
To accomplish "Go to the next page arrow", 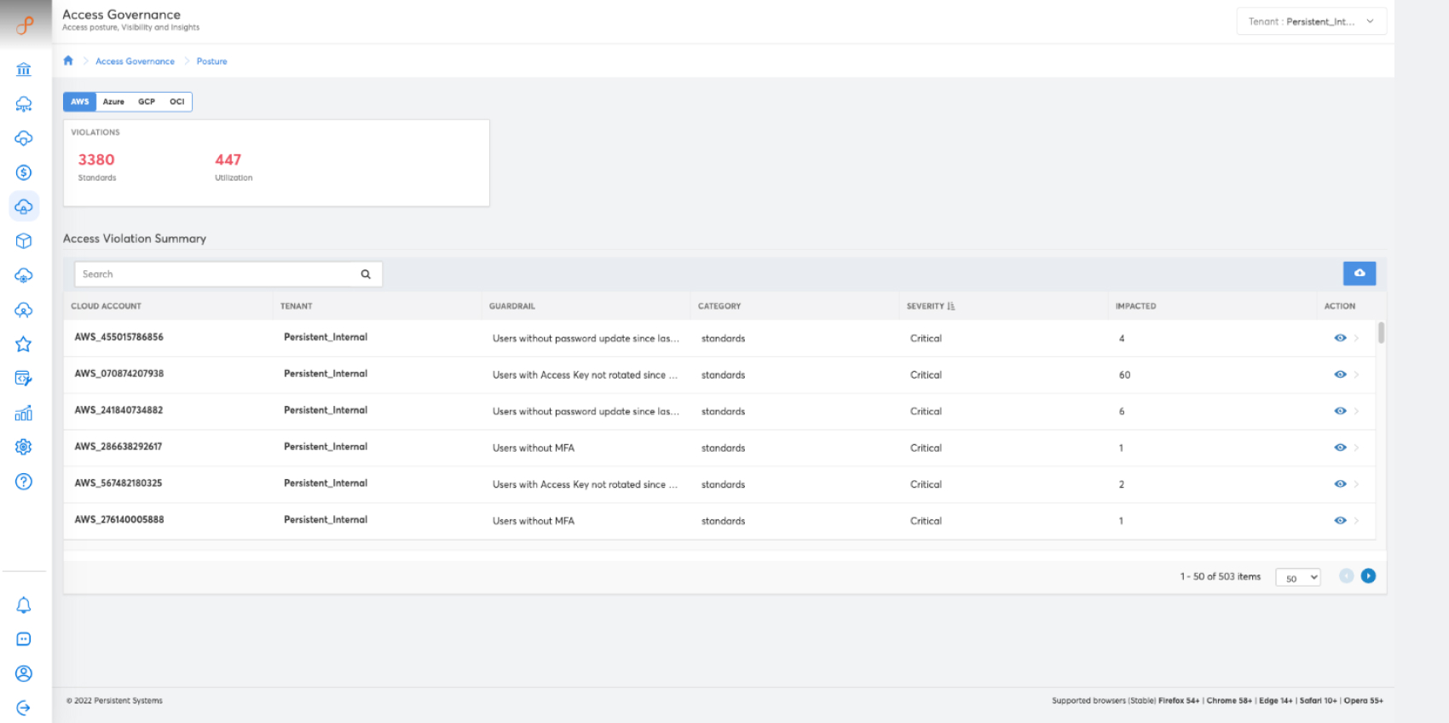I will [1368, 576].
